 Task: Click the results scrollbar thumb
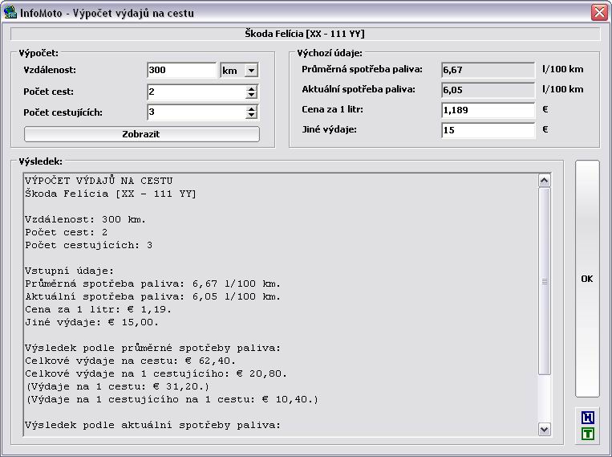pyautogui.click(x=545, y=281)
